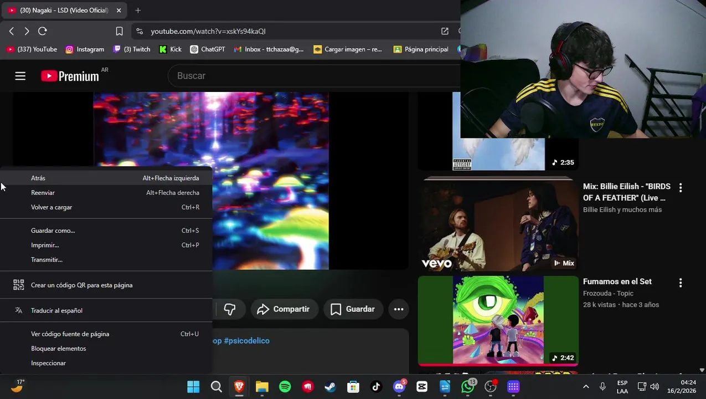This screenshot has height=399, width=706.
Task: Choose Ver código fuente de página
Action: click(106, 334)
